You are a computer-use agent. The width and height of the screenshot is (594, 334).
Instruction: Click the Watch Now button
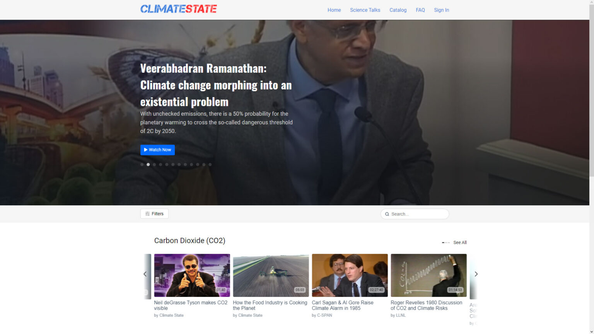[x=157, y=150]
